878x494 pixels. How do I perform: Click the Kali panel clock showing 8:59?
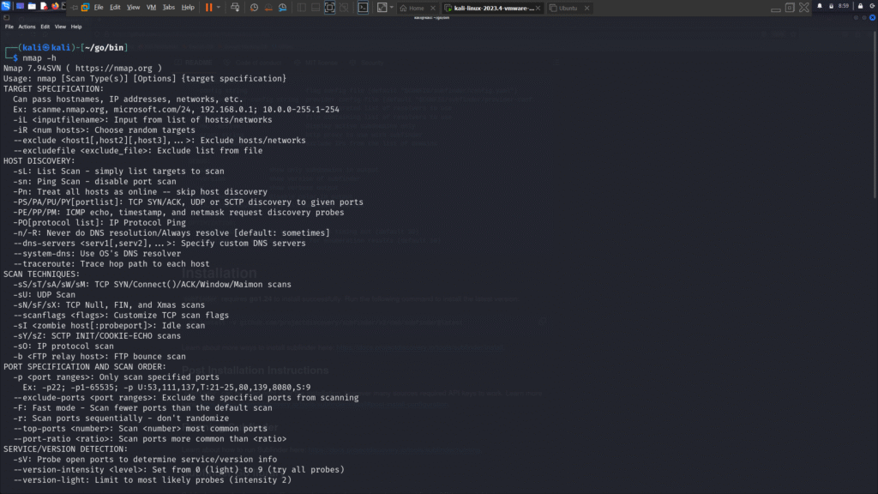(844, 6)
